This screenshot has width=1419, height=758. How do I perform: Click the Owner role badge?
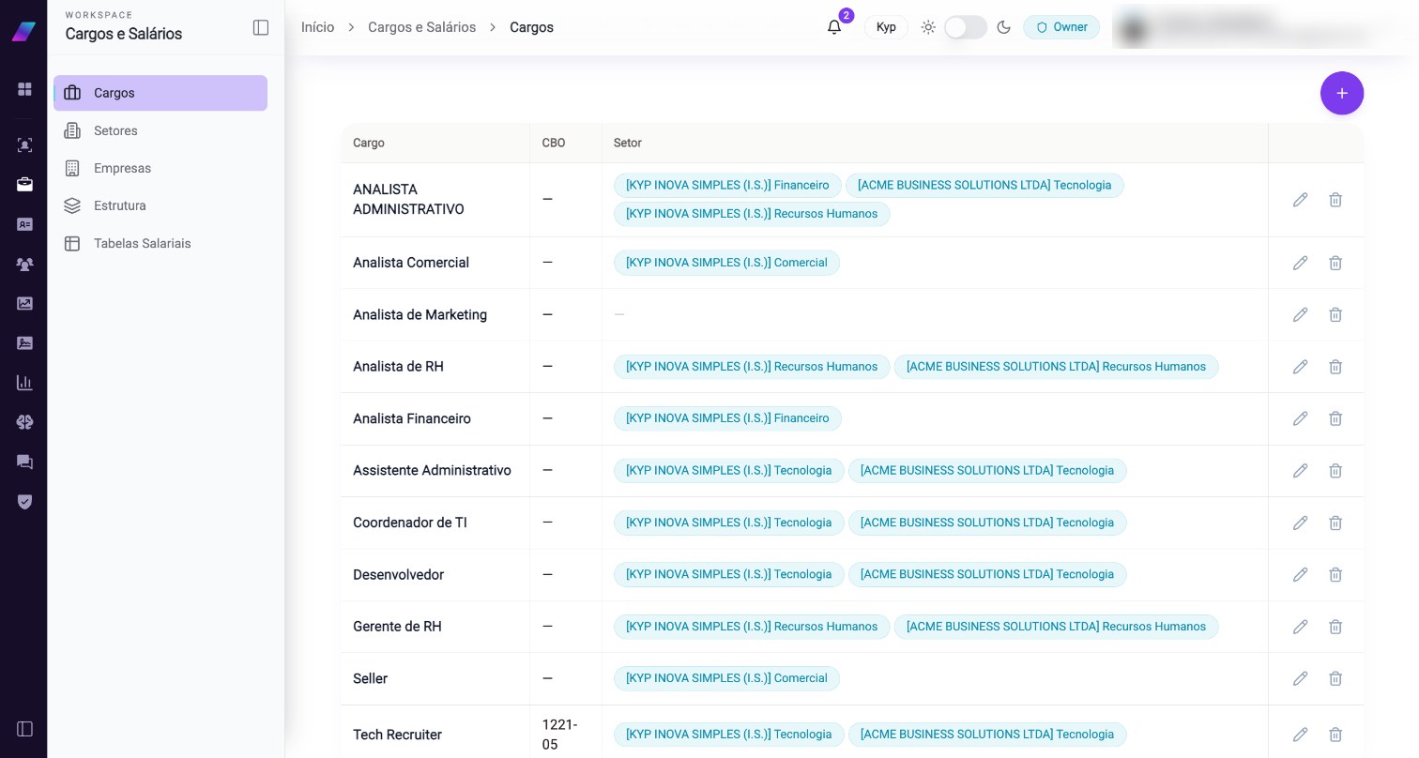1061,27
